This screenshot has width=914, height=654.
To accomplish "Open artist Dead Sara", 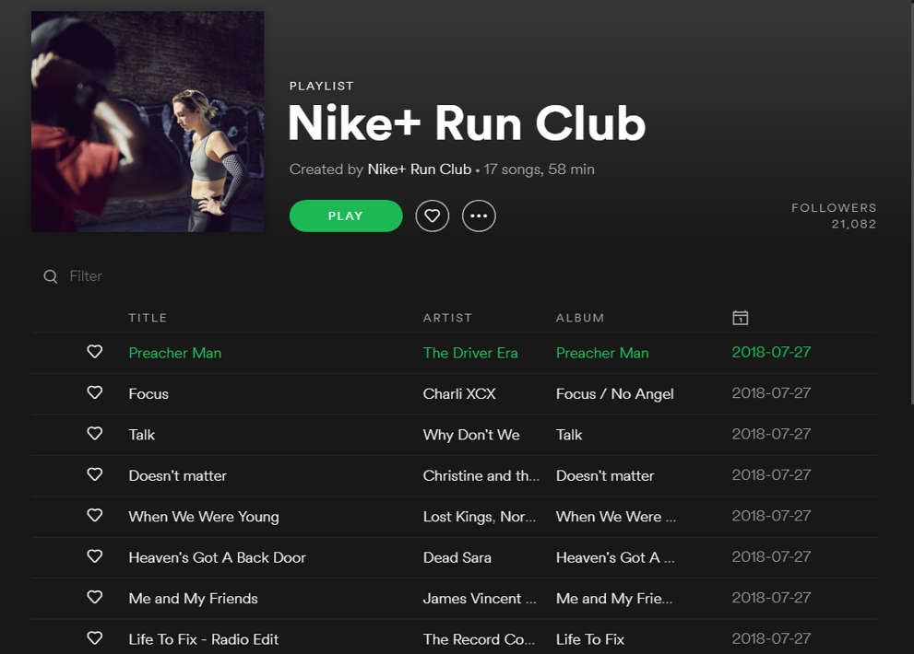I will coord(457,557).
